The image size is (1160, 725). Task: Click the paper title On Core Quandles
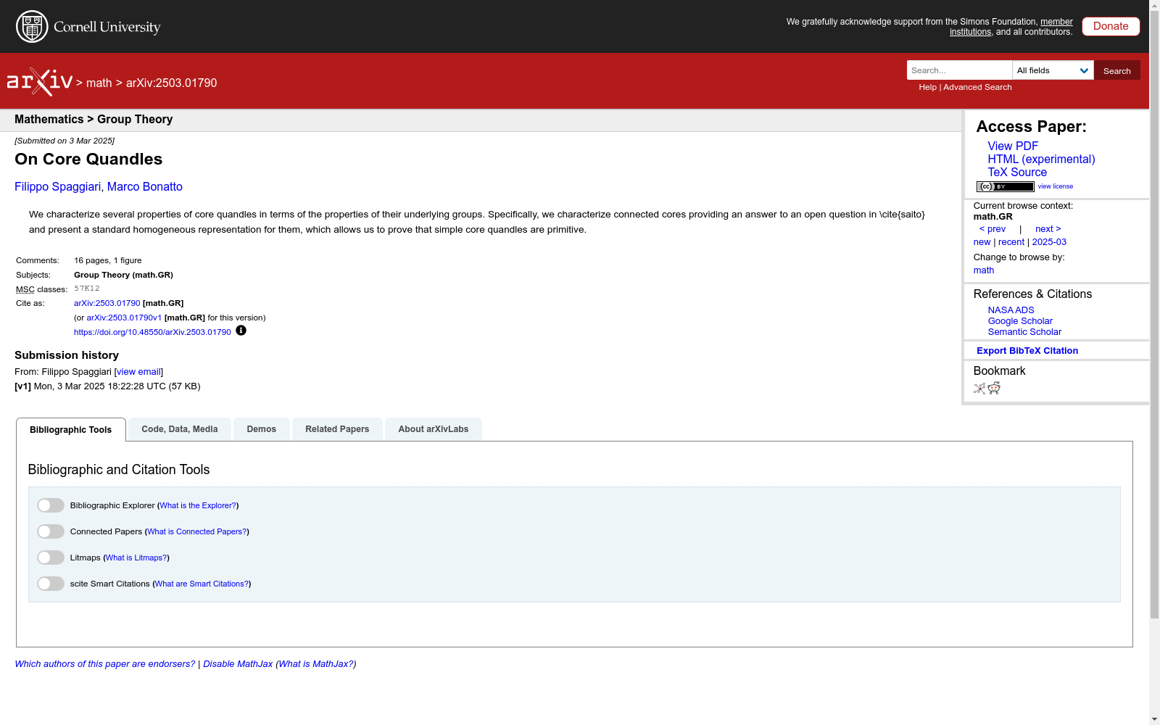(x=88, y=159)
